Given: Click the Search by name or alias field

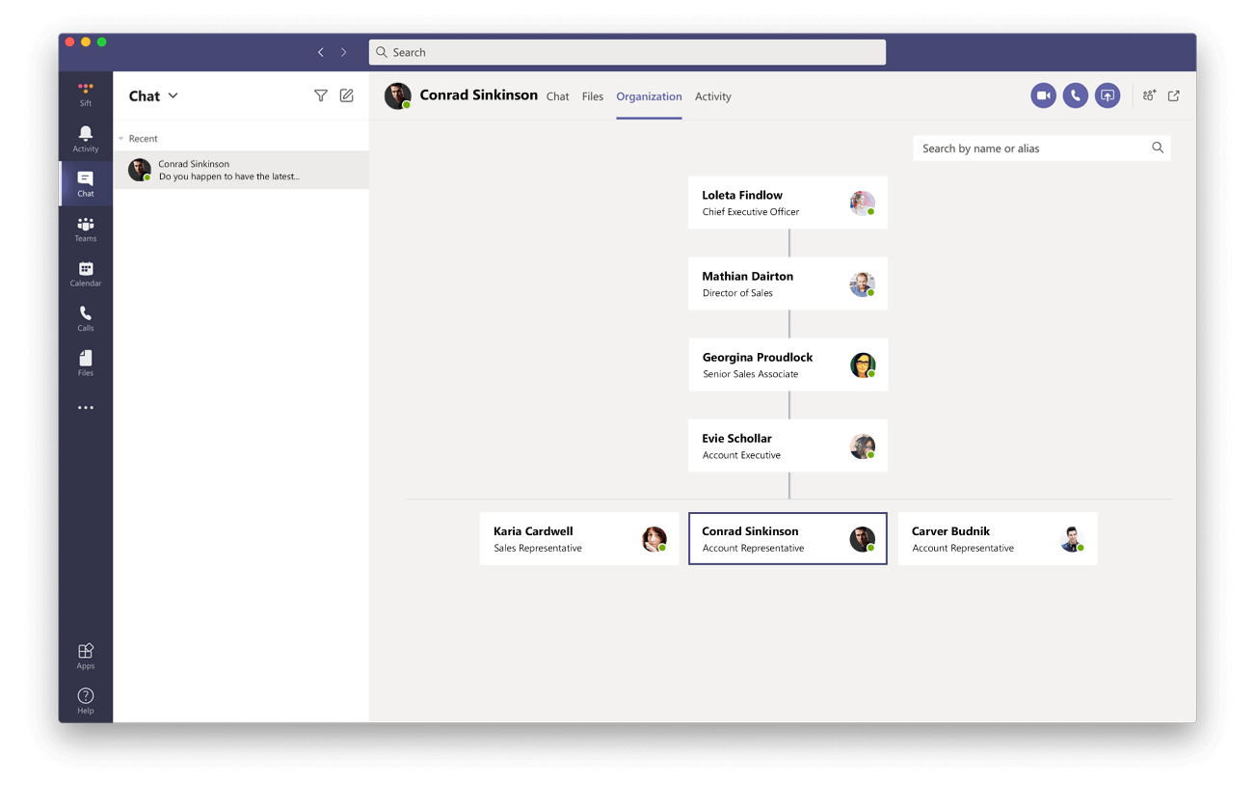Looking at the screenshot, I should pyautogui.click(x=1031, y=148).
